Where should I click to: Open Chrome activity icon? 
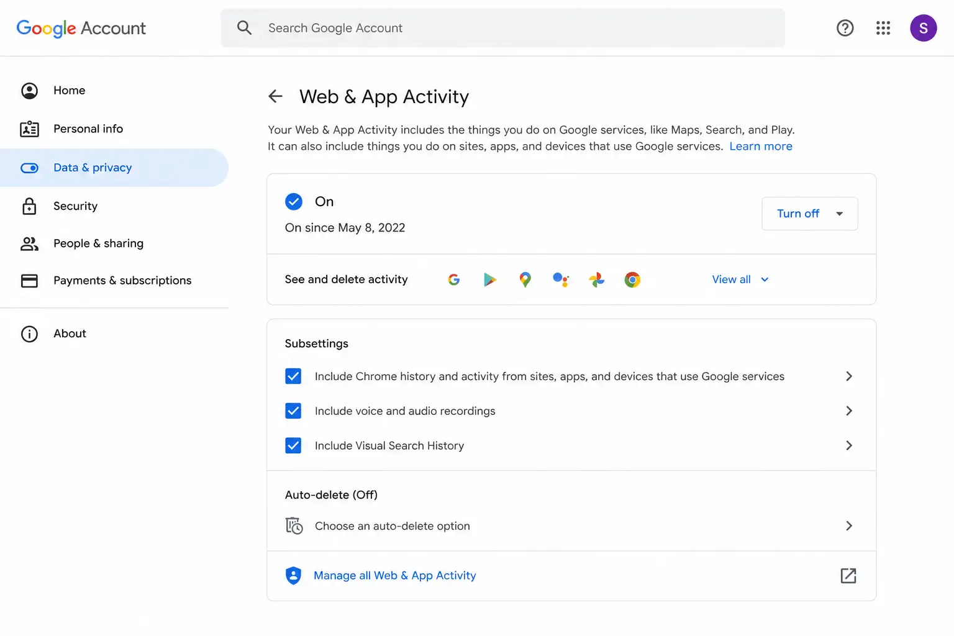click(632, 279)
